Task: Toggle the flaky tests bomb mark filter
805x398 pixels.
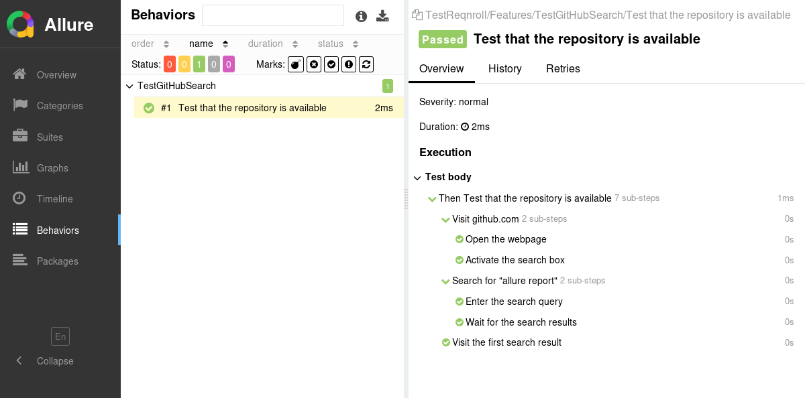Action: coord(296,64)
